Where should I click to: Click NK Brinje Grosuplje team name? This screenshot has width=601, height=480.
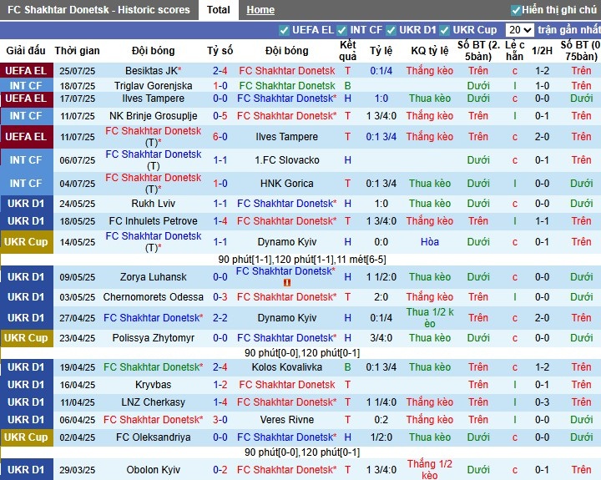point(153,116)
